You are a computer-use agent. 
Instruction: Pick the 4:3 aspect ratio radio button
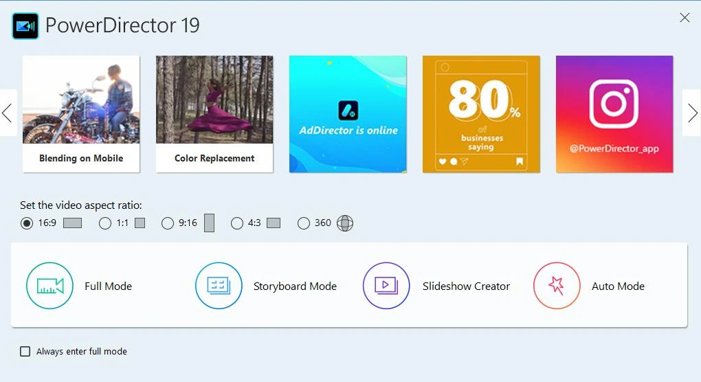click(x=237, y=223)
